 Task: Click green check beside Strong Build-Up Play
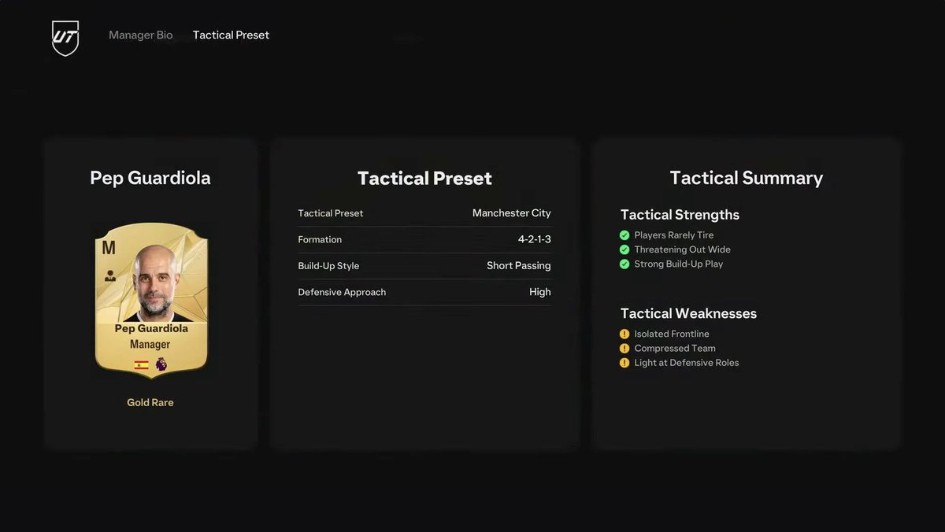click(624, 264)
